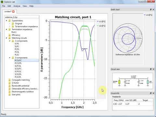156x117 pixels.
Task: Select the SLPC matching circuit
Action: pyautogui.click(x=17, y=46)
